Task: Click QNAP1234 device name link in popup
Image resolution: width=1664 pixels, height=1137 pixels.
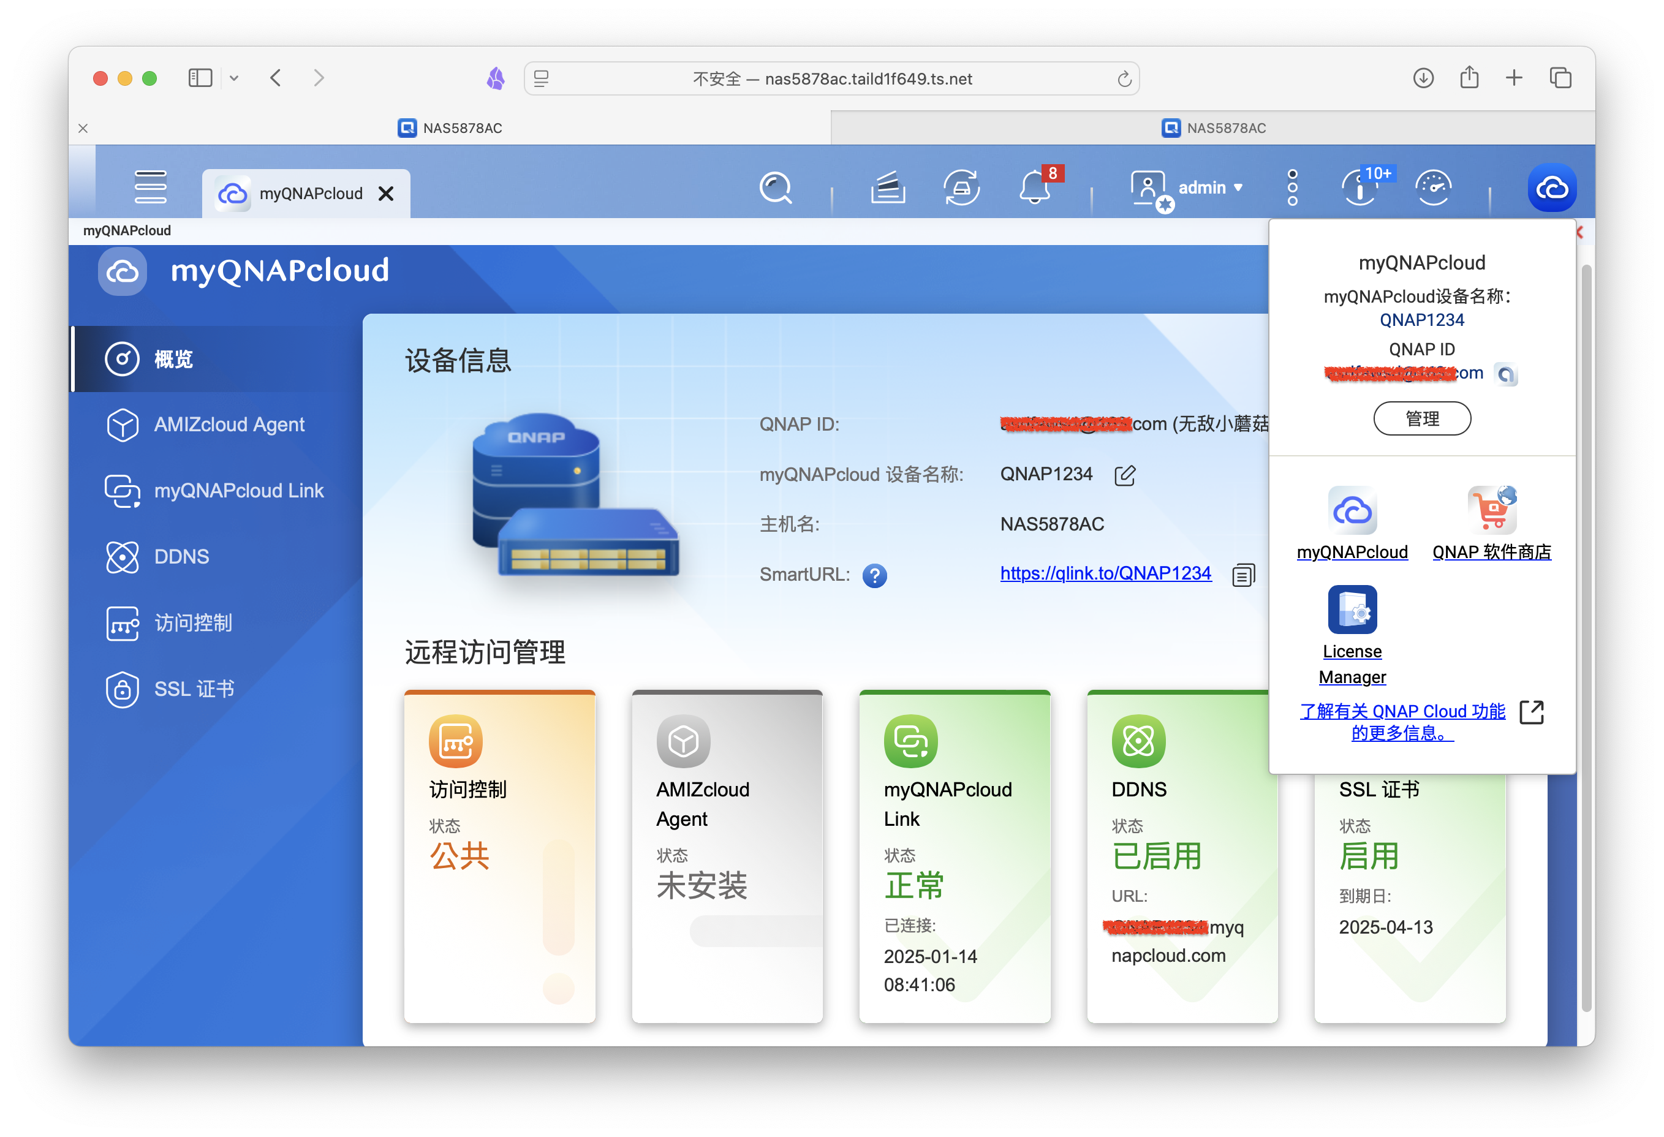Action: [1422, 320]
